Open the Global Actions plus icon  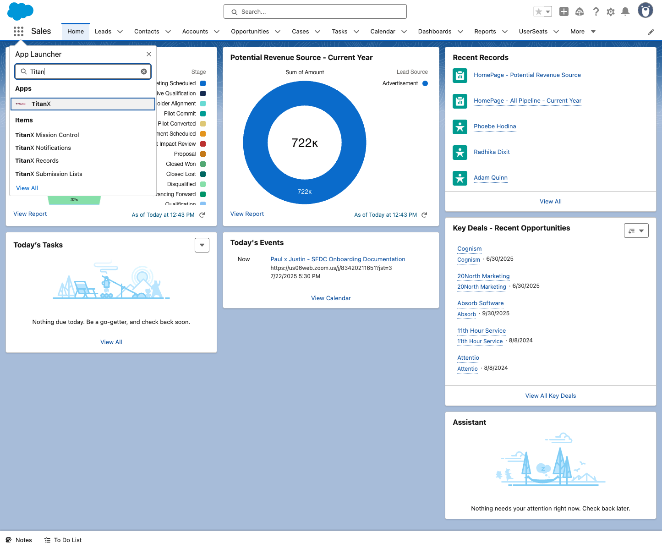pos(564,12)
